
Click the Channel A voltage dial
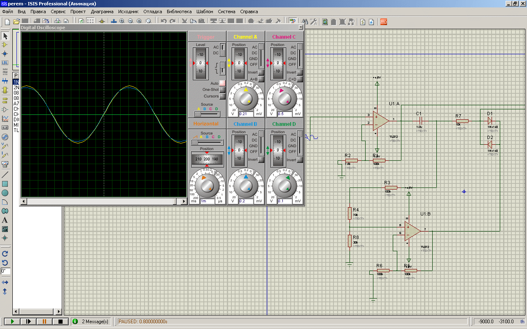(x=246, y=99)
